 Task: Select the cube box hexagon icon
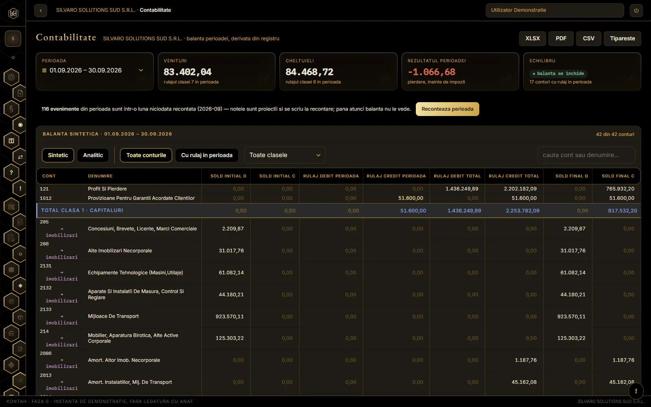tap(20, 317)
